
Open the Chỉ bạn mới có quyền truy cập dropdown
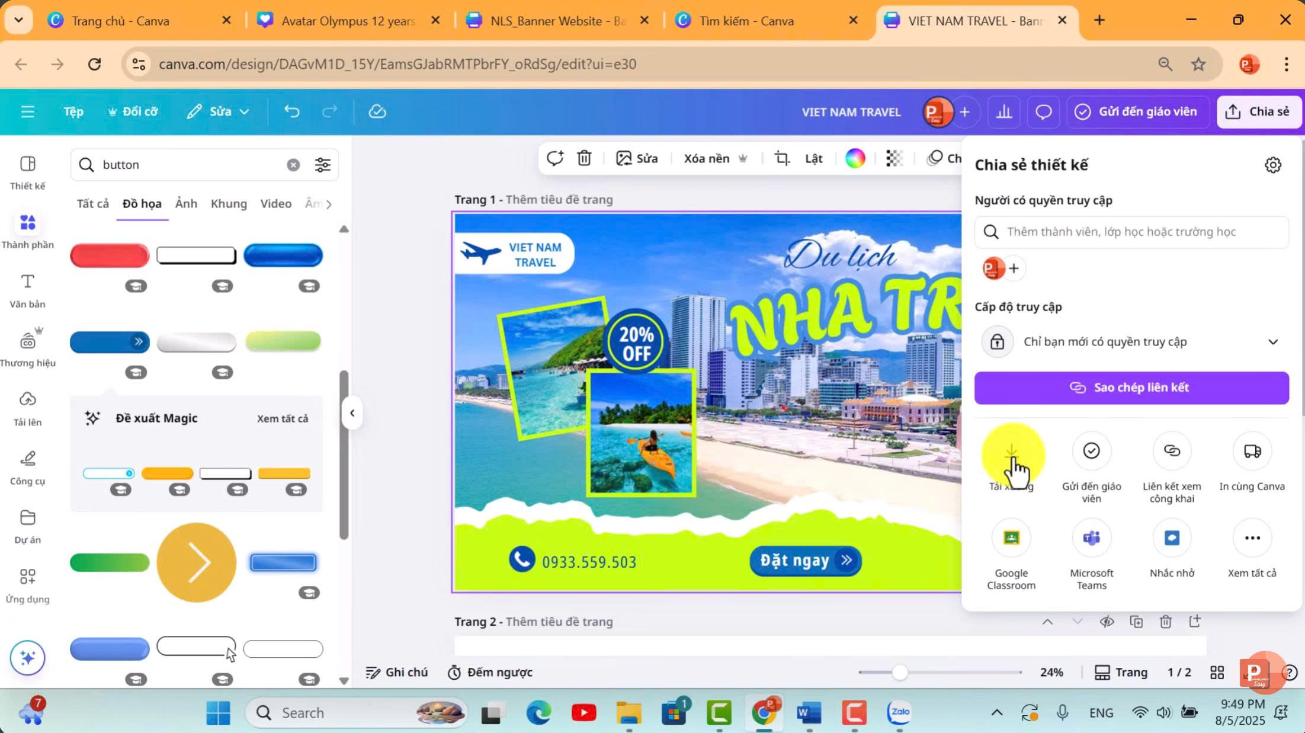pyautogui.click(x=1274, y=341)
